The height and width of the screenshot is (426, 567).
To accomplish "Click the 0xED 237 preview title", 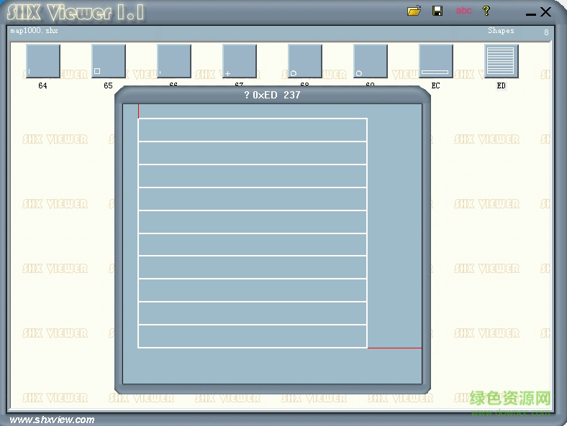I will [x=272, y=95].
